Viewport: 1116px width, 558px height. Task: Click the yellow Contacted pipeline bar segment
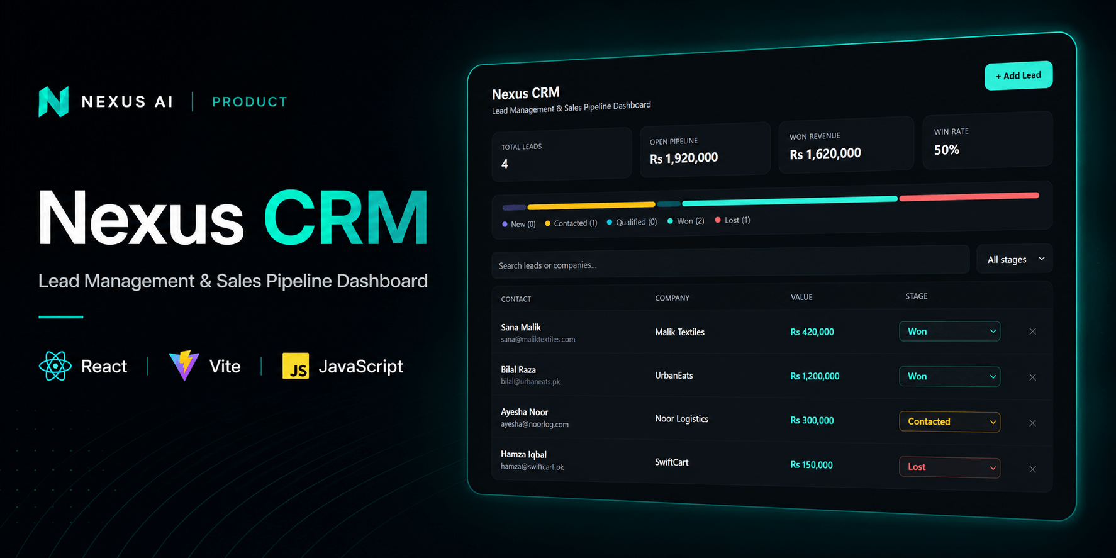(591, 206)
